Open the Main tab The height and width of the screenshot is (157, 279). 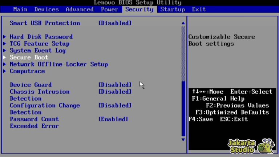click(20, 9)
